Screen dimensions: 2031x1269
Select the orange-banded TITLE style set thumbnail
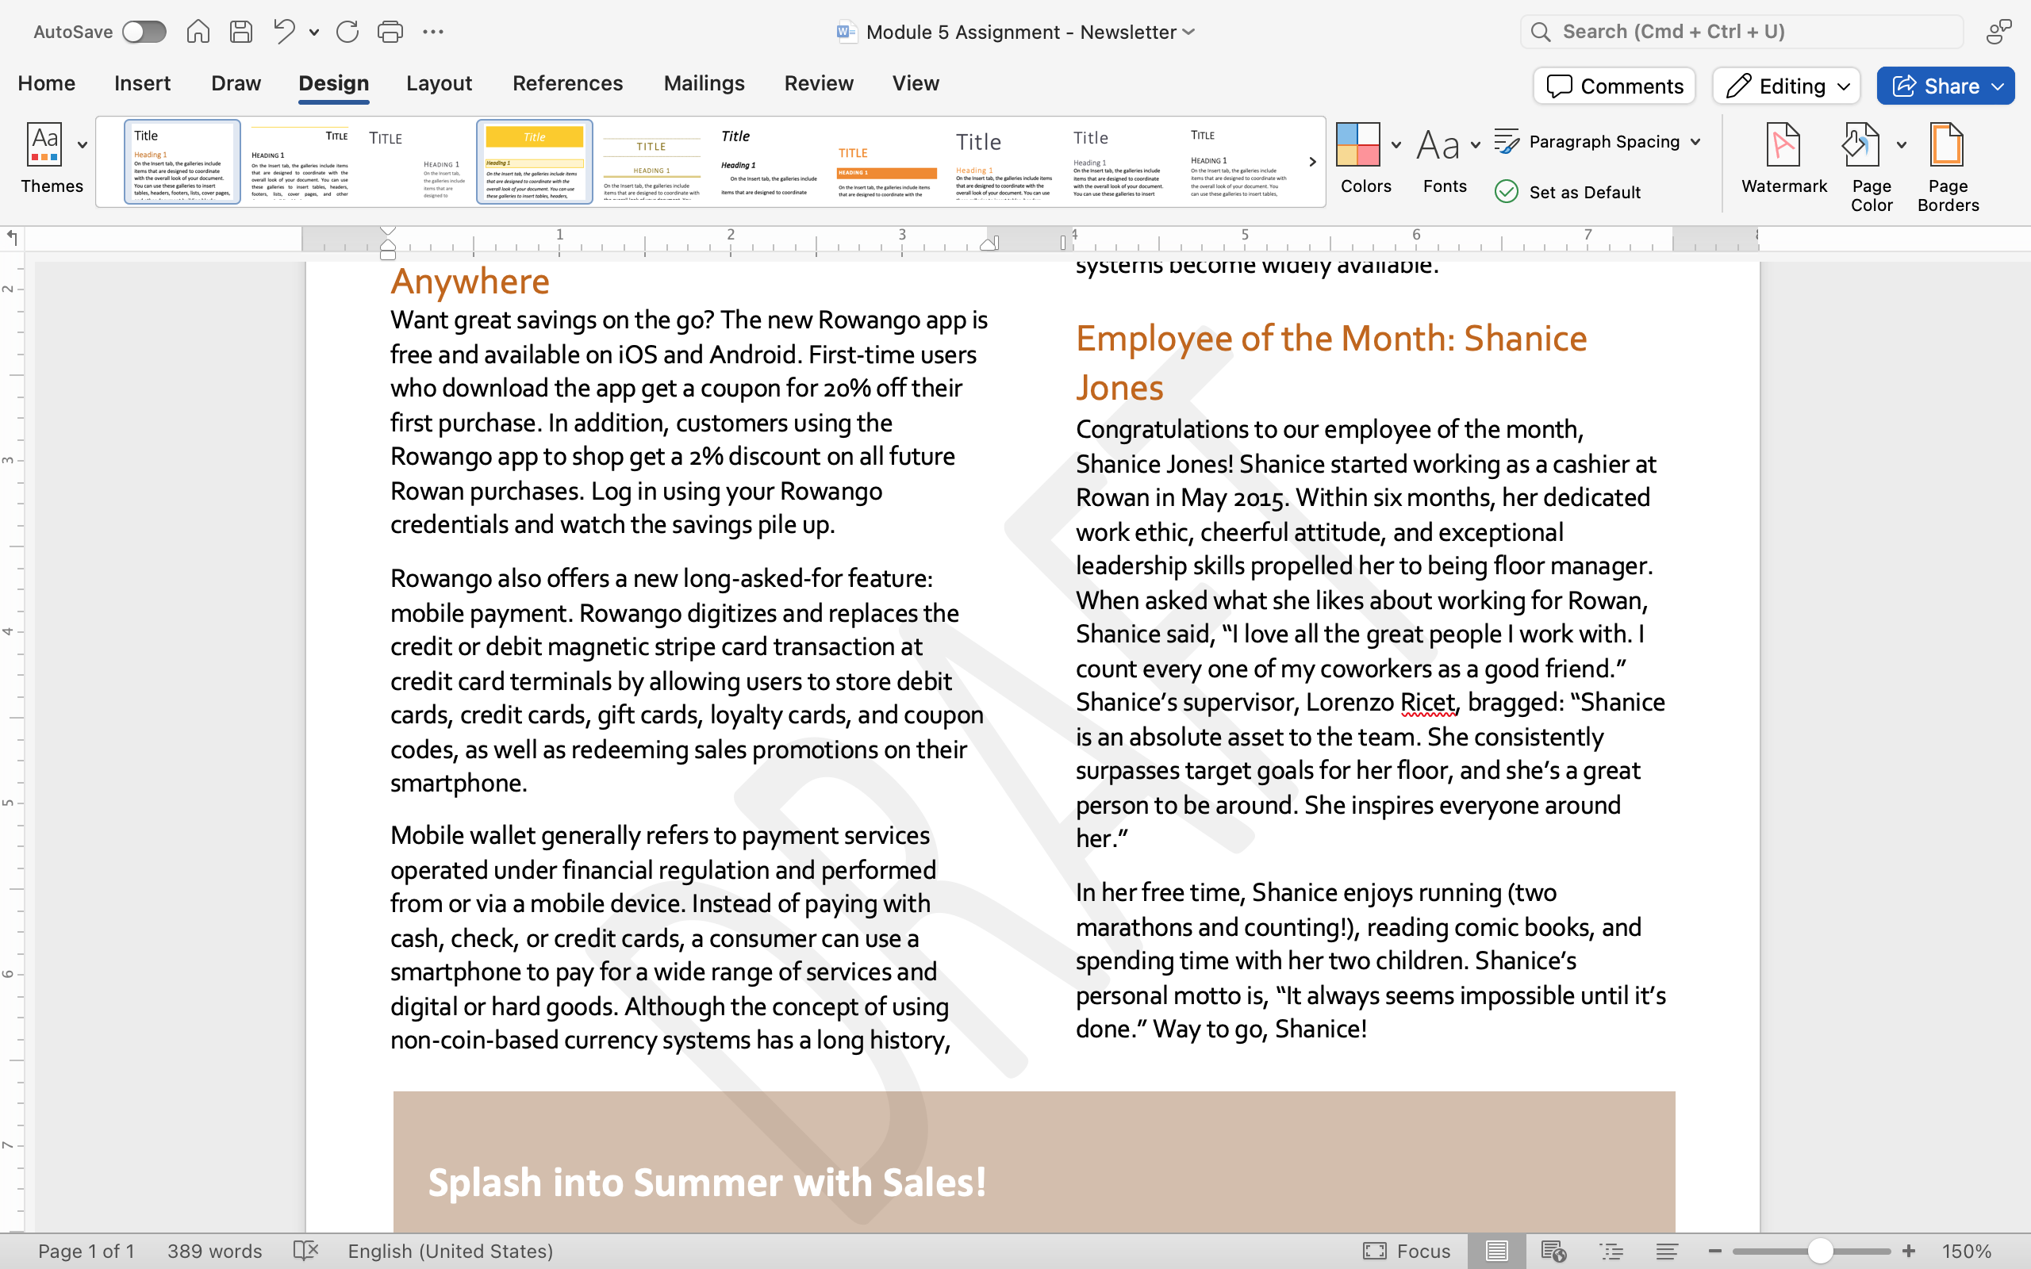pos(887,161)
